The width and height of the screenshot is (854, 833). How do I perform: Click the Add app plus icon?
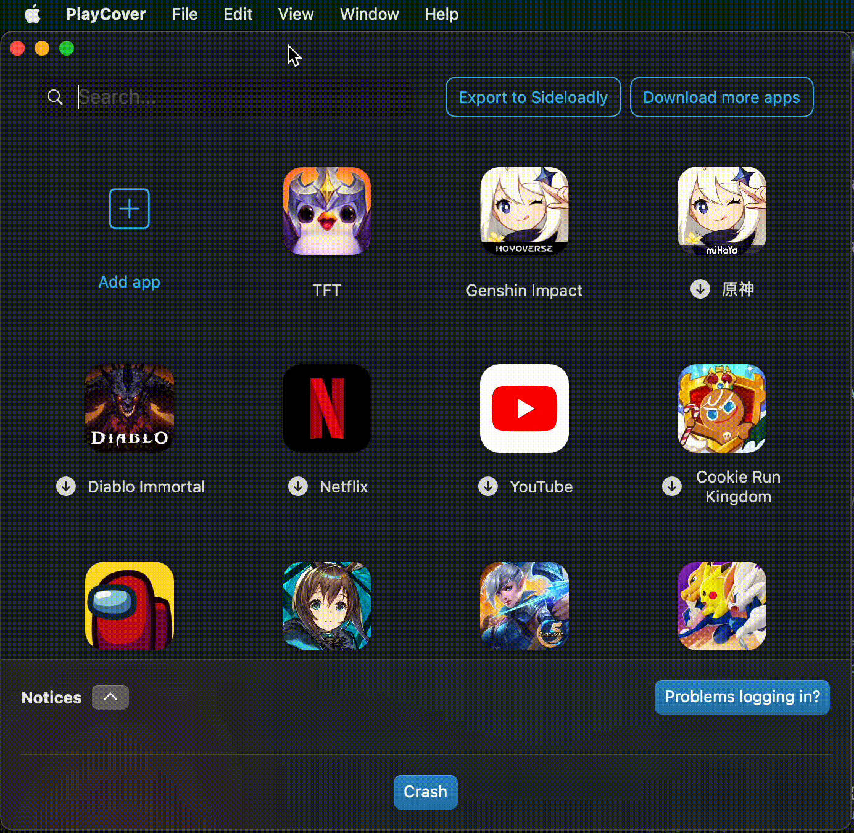130,209
